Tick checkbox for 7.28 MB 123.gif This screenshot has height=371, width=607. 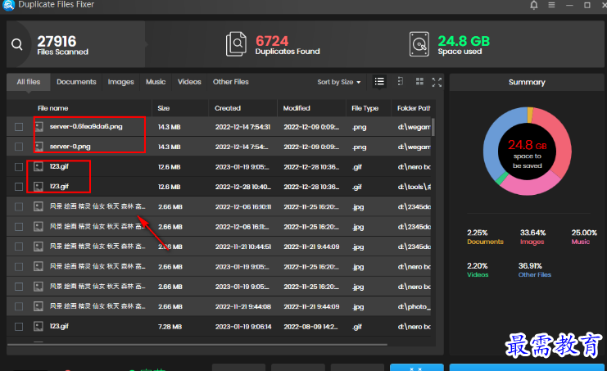tap(19, 327)
